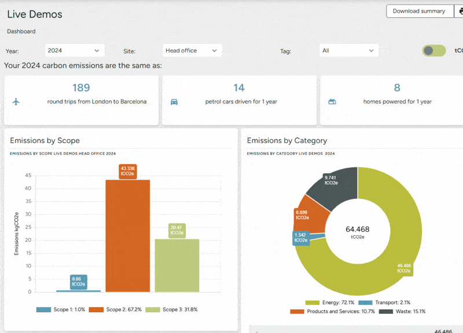The image size is (463, 333).
Task: Click the 6.899 tCO2e donut segment label
Action: pos(302,215)
